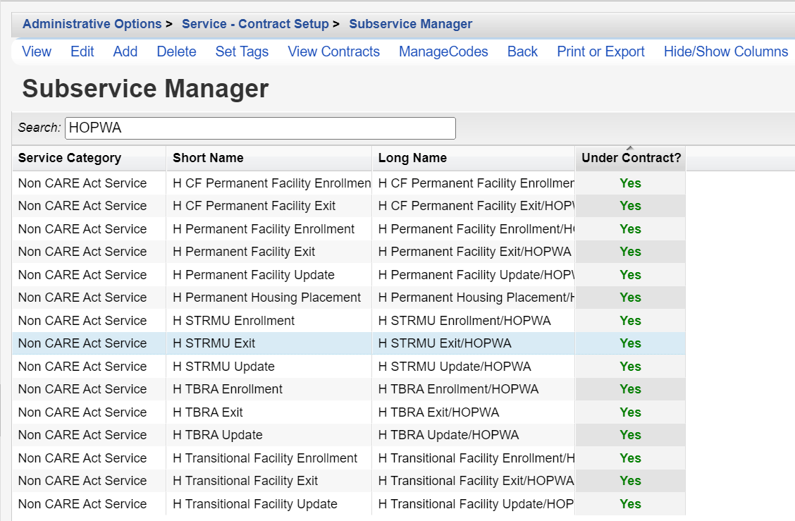Click Delete in the action bar
Image resolution: width=795 pixels, height=521 pixels.
(176, 51)
